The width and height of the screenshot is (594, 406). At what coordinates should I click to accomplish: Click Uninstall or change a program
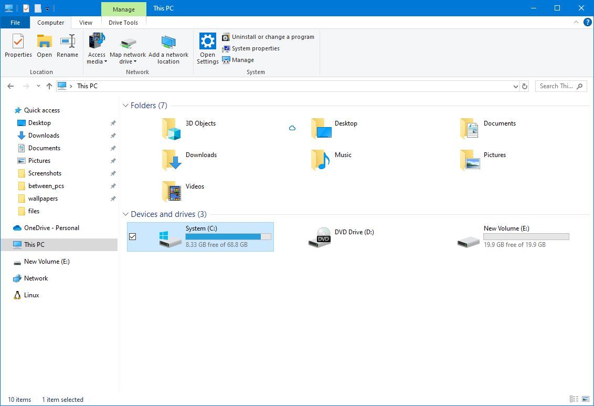point(268,37)
